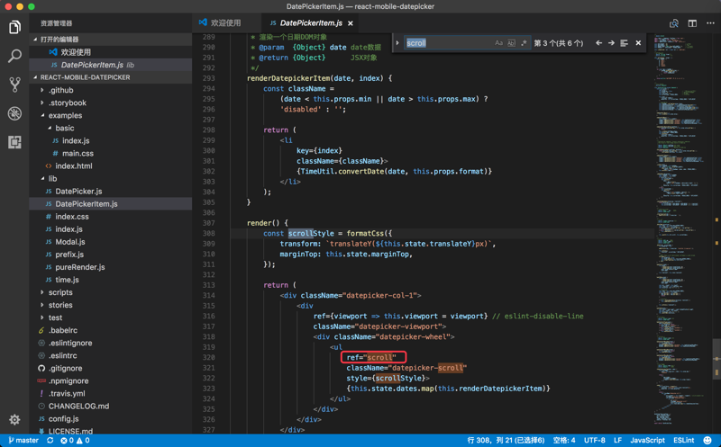The image size is (721, 447).
Task: Go to previous match in find widget
Action: (598, 43)
